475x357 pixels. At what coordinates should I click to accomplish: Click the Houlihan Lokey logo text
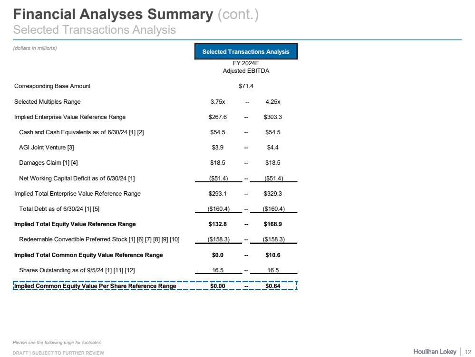435,351
